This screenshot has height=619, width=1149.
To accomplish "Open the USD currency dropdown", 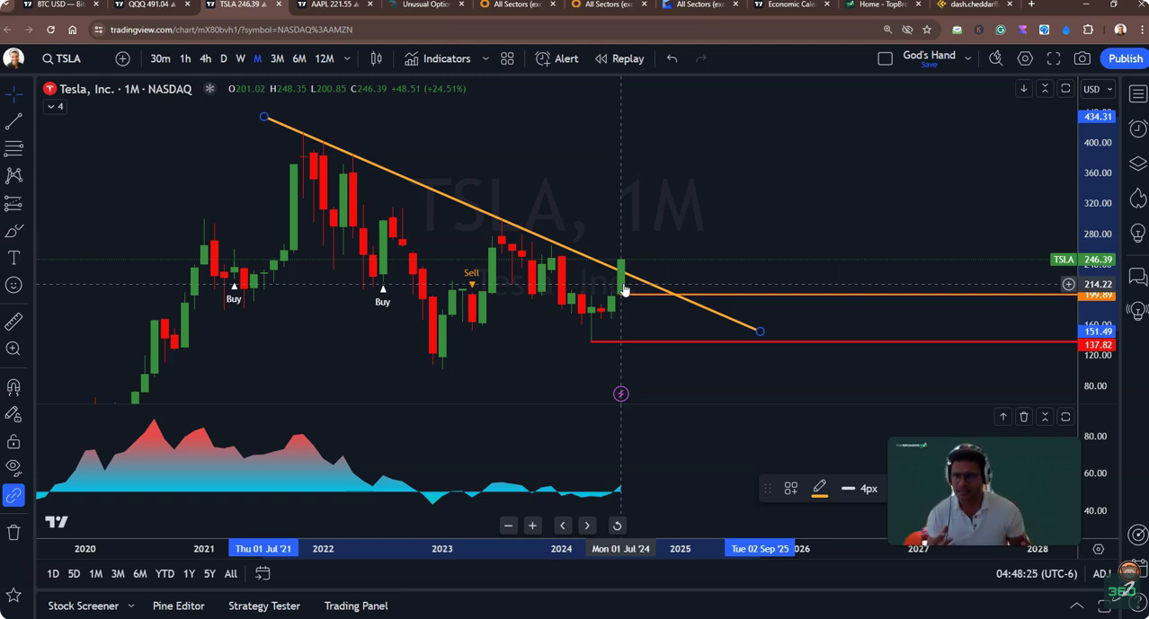I will click(1098, 89).
